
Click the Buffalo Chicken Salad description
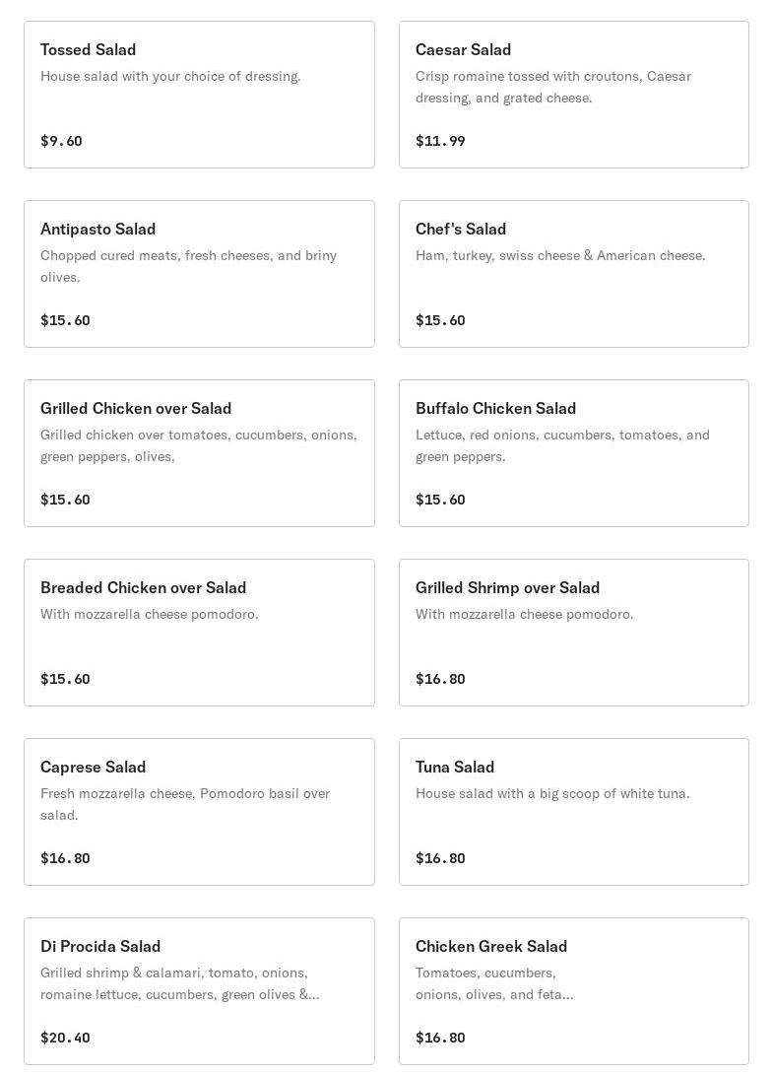tap(562, 445)
